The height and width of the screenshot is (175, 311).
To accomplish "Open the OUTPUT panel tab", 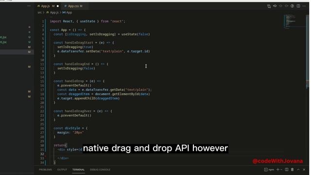I will (x=62, y=170).
